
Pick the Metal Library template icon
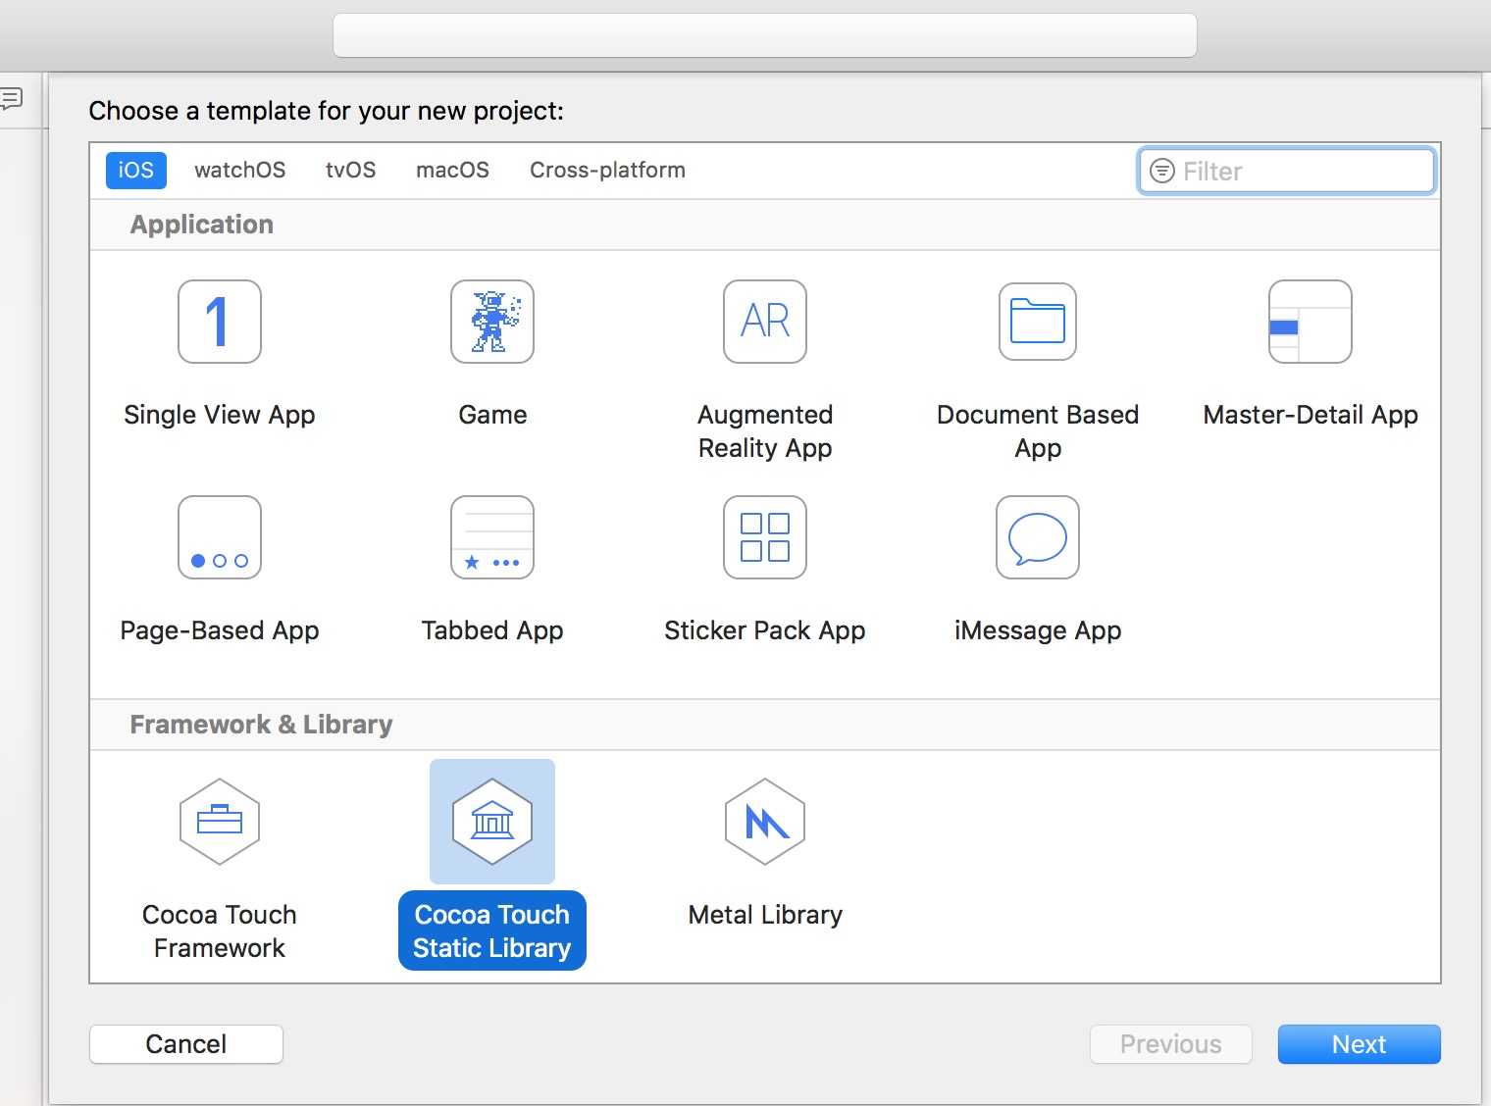[765, 822]
